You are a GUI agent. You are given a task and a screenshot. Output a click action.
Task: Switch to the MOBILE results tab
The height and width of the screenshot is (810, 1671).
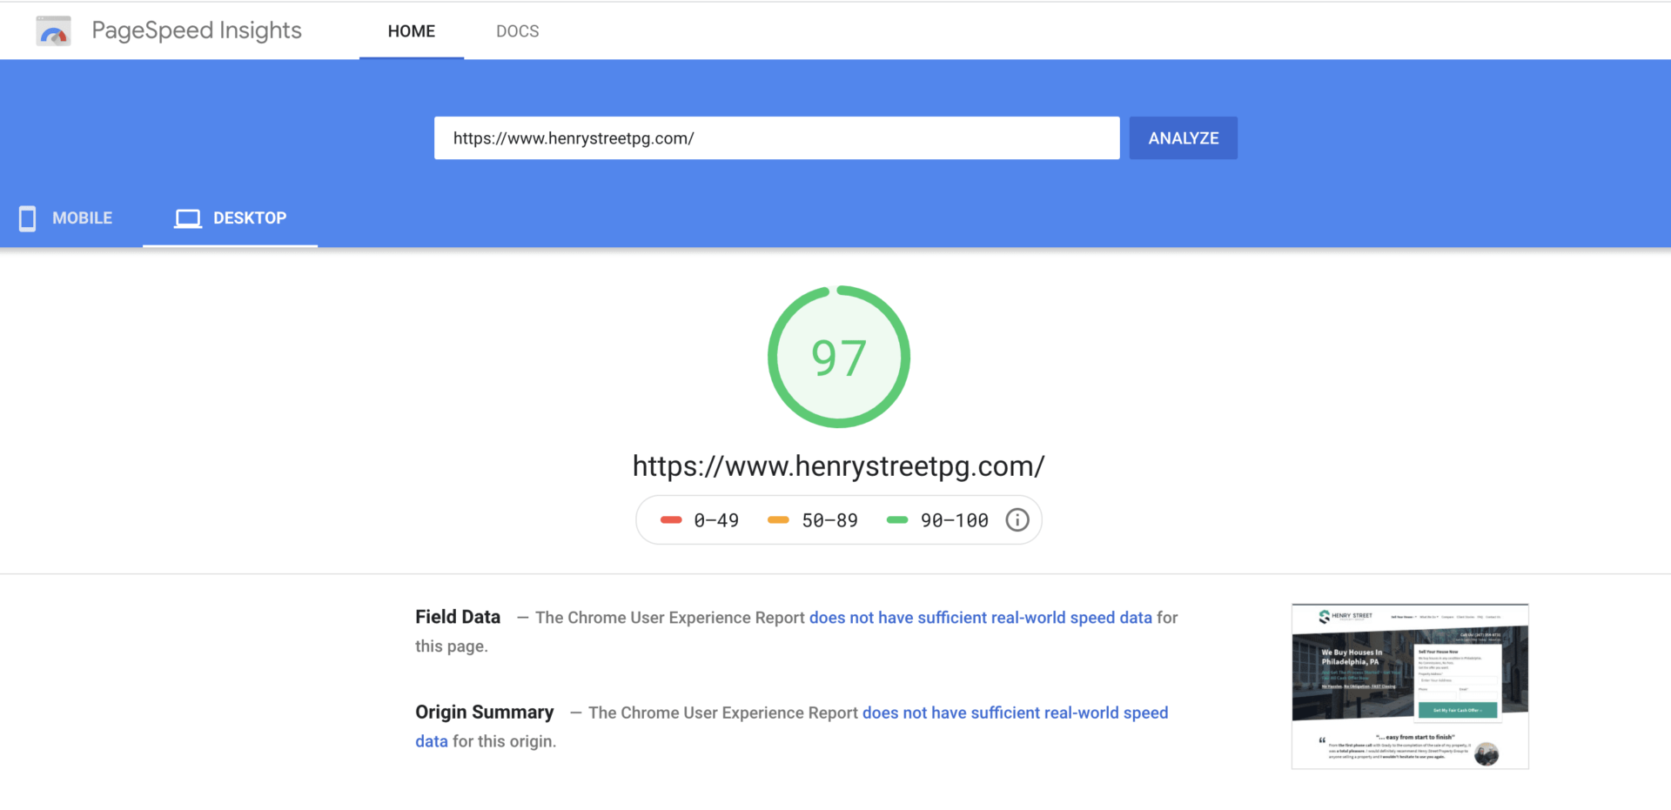pos(82,218)
